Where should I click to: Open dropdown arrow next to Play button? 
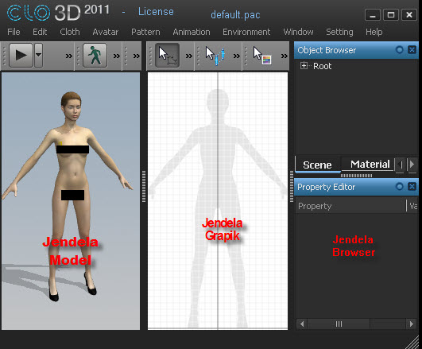pyautogui.click(x=38, y=56)
